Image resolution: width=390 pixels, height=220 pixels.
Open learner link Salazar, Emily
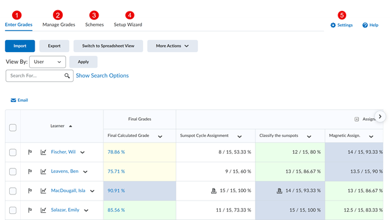65,210
